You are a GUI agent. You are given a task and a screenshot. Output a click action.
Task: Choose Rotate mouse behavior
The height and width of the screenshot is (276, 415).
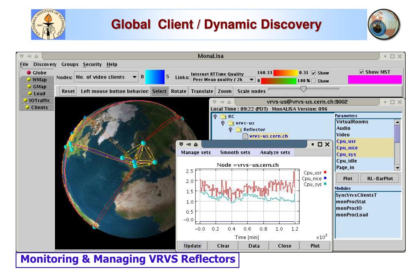[x=179, y=91]
